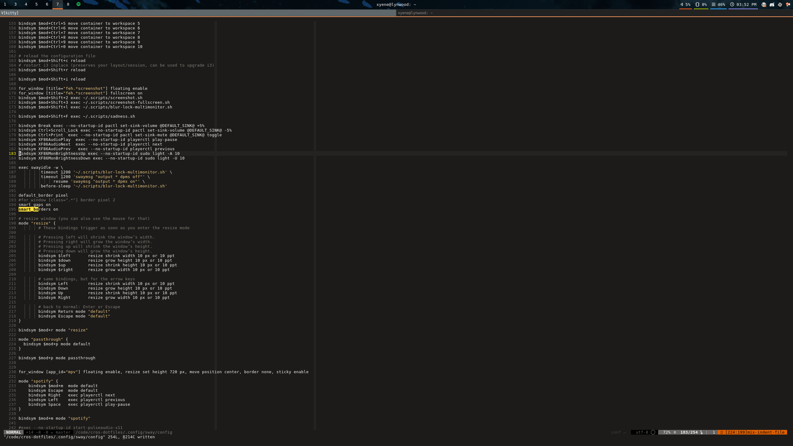Click the globe-with-lock tray icon
793x446 pixels.
[x=764, y=5]
